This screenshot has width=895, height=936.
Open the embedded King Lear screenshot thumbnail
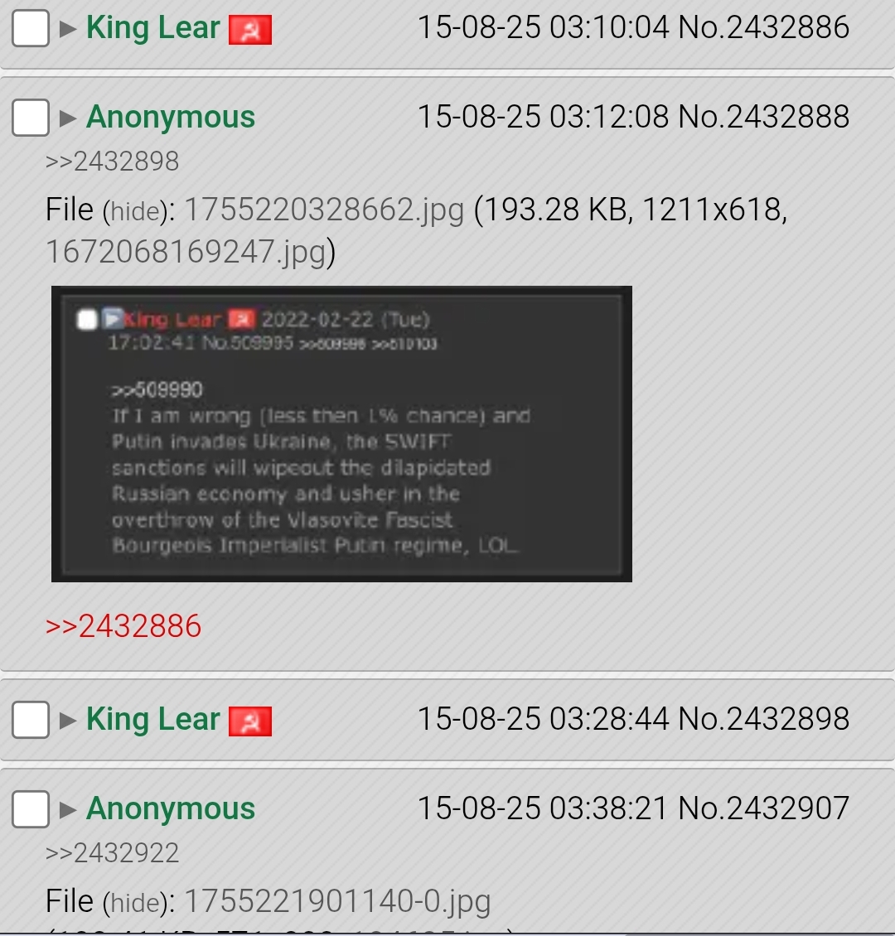(341, 434)
